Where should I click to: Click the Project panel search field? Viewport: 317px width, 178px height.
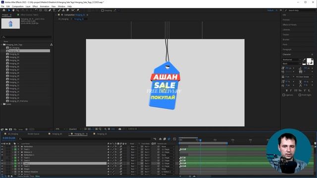point(26,37)
